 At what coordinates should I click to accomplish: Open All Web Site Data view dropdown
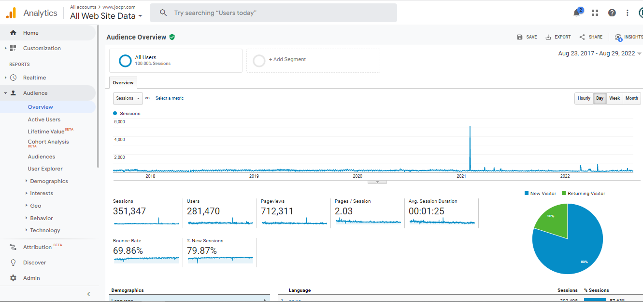point(106,16)
